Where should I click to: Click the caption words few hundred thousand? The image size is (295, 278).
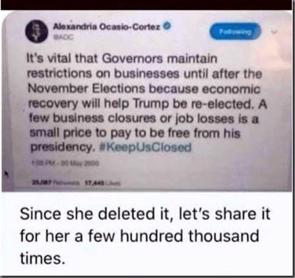pyautogui.click(x=173, y=236)
